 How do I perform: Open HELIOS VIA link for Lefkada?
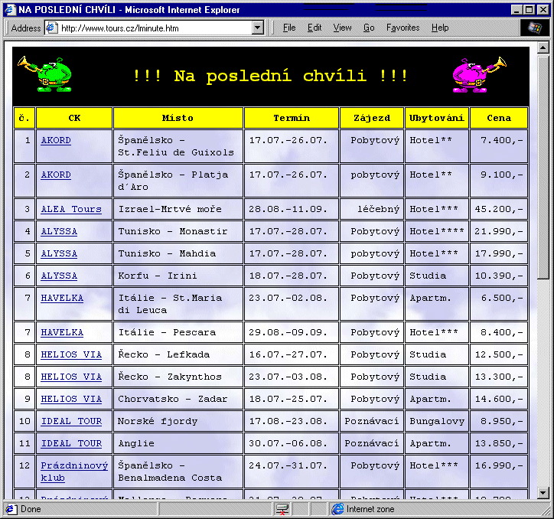tap(71, 354)
